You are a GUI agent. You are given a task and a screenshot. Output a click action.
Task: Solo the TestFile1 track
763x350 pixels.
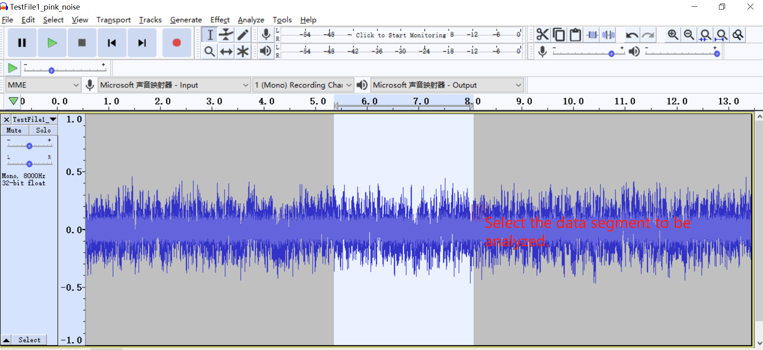[x=43, y=130]
